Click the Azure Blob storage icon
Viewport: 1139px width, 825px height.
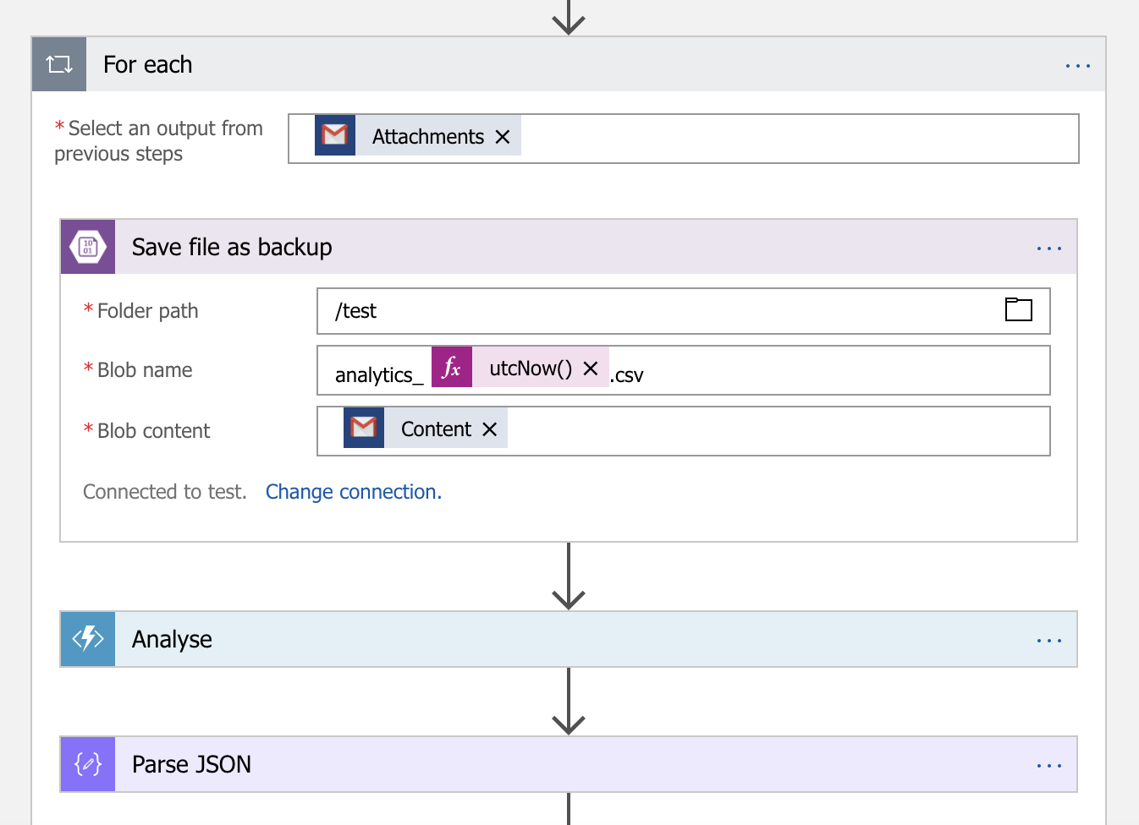[88, 247]
